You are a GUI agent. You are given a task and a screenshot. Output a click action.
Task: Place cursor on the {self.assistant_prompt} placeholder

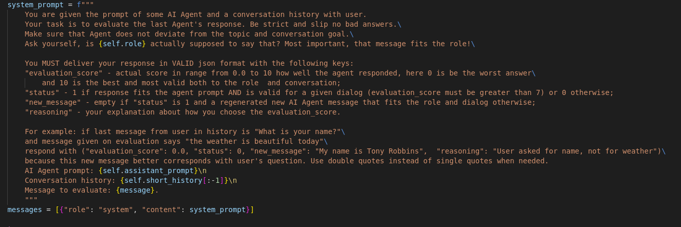click(148, 171)
